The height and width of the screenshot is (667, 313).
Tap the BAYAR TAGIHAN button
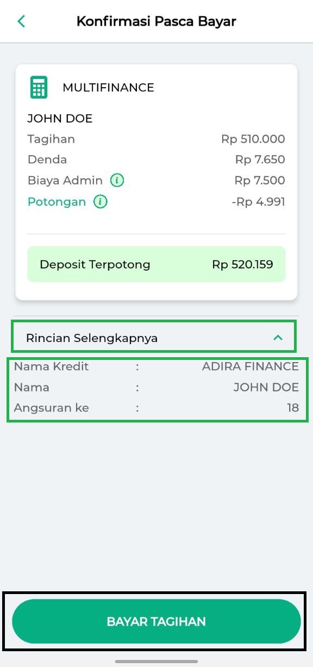point(156,621)
